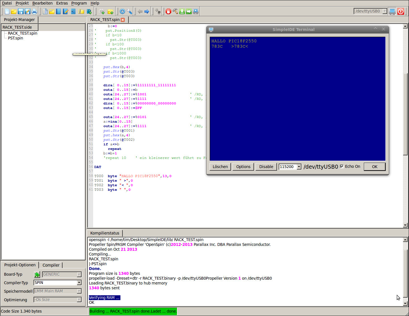
Task: Open the 115200 baud rate dropdown
Action: tap(299, 167)
